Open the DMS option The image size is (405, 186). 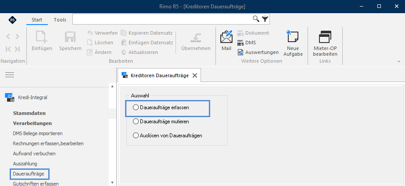pos(247,43)
